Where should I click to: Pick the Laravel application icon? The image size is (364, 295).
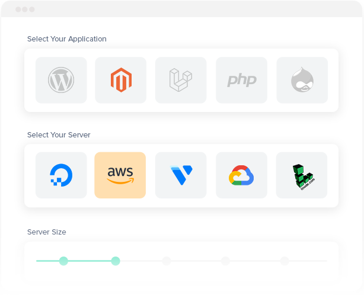click(x=181, y=80)
